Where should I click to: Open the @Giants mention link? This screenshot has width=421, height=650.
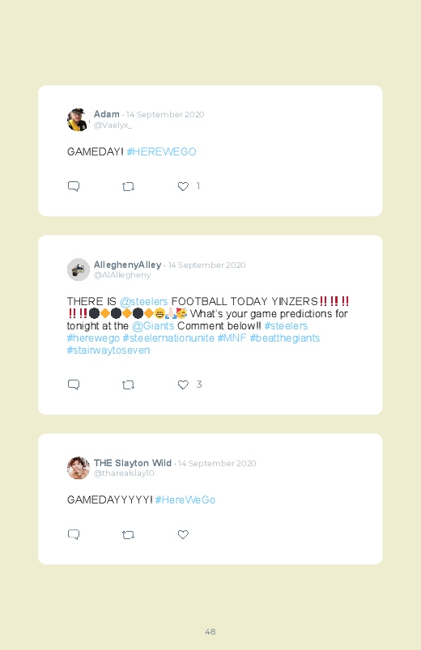pos(153,326)
